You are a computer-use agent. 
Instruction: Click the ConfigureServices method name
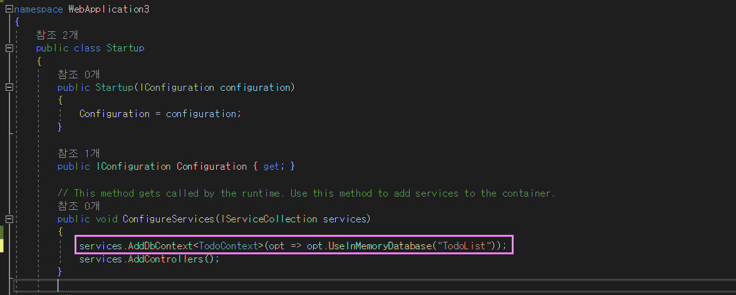169,219
